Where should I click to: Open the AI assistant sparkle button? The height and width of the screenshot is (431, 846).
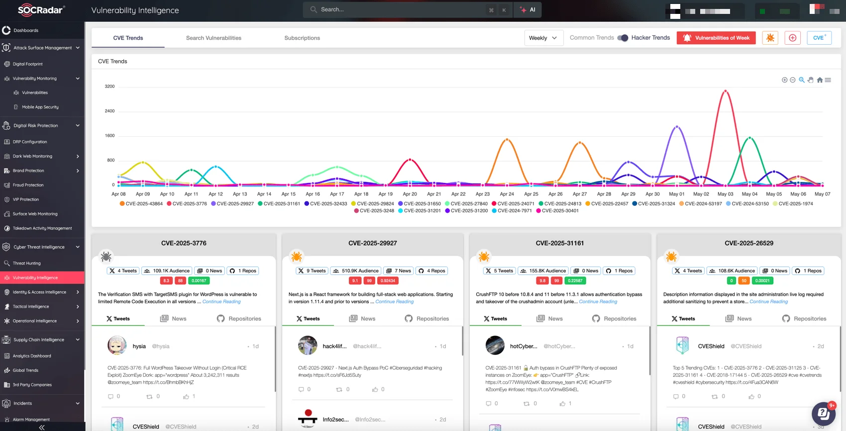click(528, 10)
